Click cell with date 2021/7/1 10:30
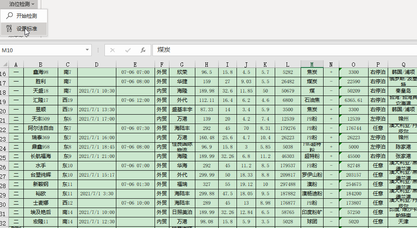The width and height of the screenshot is (417, 228). click(97, 91)
